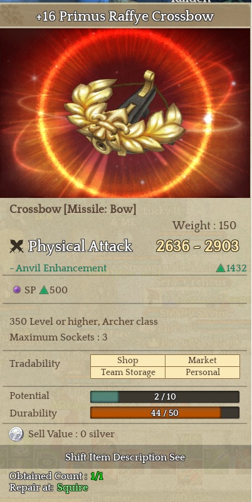Select the Team Storage tradability cell
Viewport: 252px width, 502px height.
pyautogui.click(x=128, y=373)
